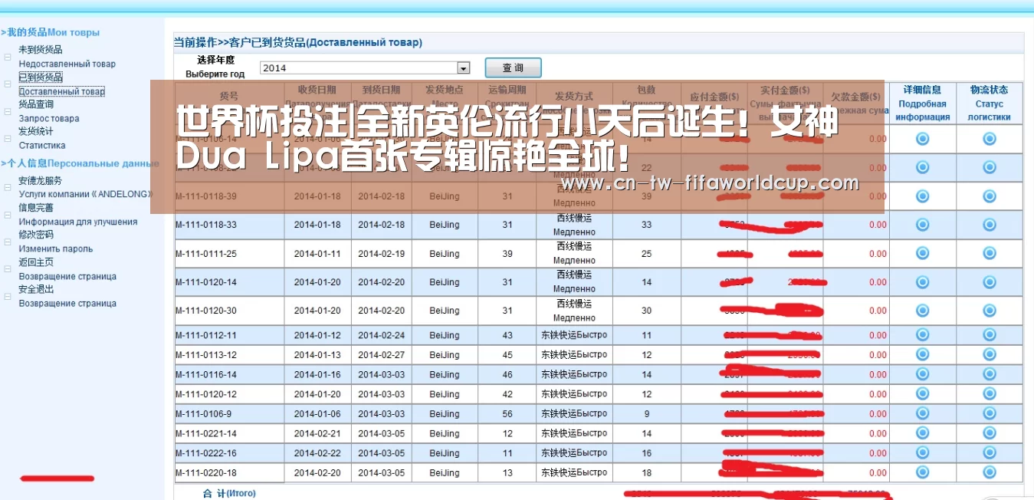Screen dimensions: 1034x500
Task: Click the 物流状态 Статус логистики column header
Action: (x=989, y=104)
